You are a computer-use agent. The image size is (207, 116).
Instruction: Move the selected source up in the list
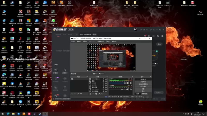[100, 94]
